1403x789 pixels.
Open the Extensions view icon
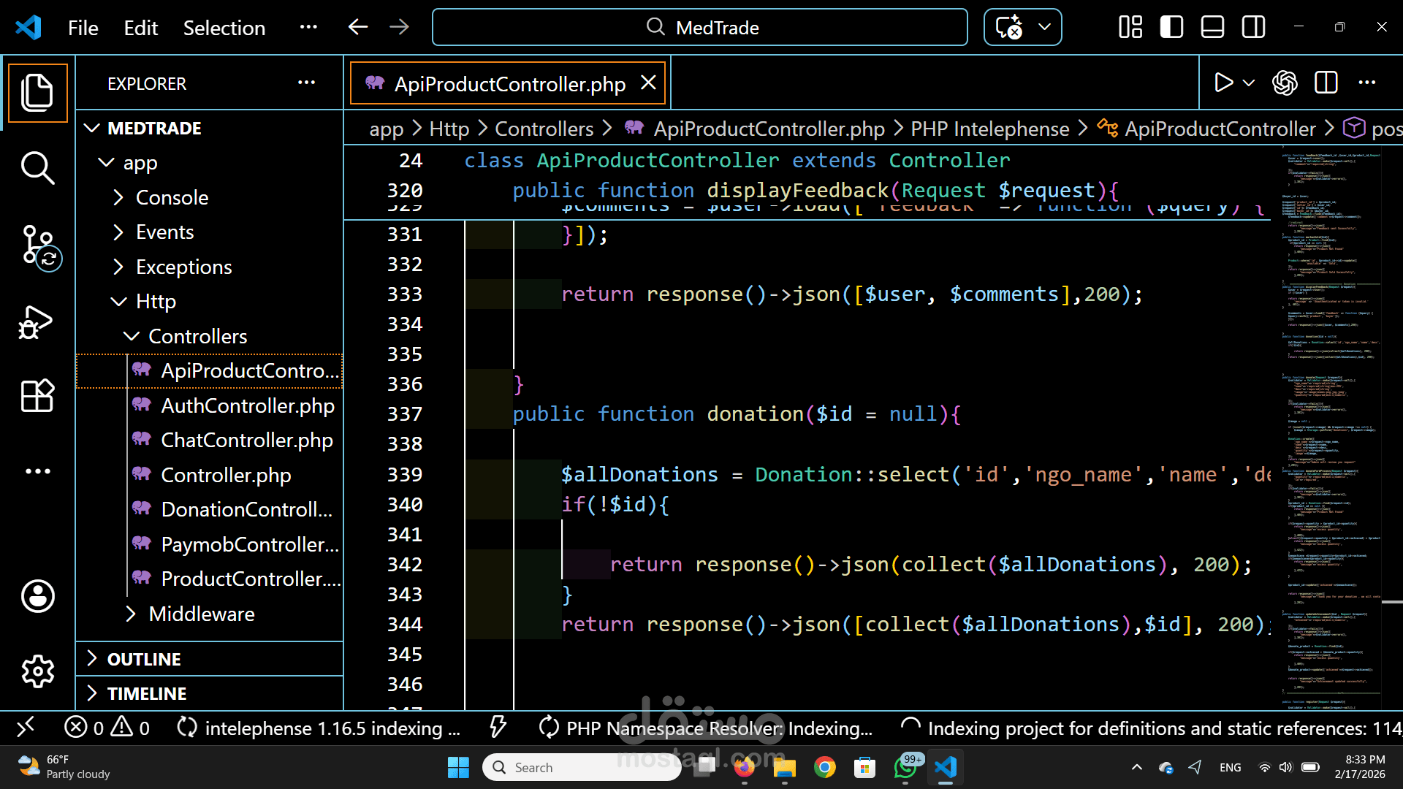click(x=37, y=396)
